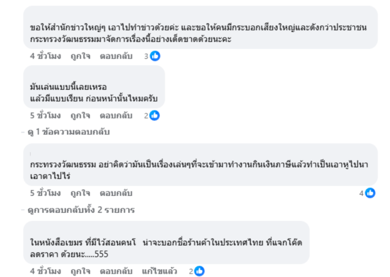Image resolution: width=390 pixels, height=277 pixels.
Task: Click ถูกใจ on the สำนักข่าวใหญ่ๆ comment
Action: click(x=80, y=56)
